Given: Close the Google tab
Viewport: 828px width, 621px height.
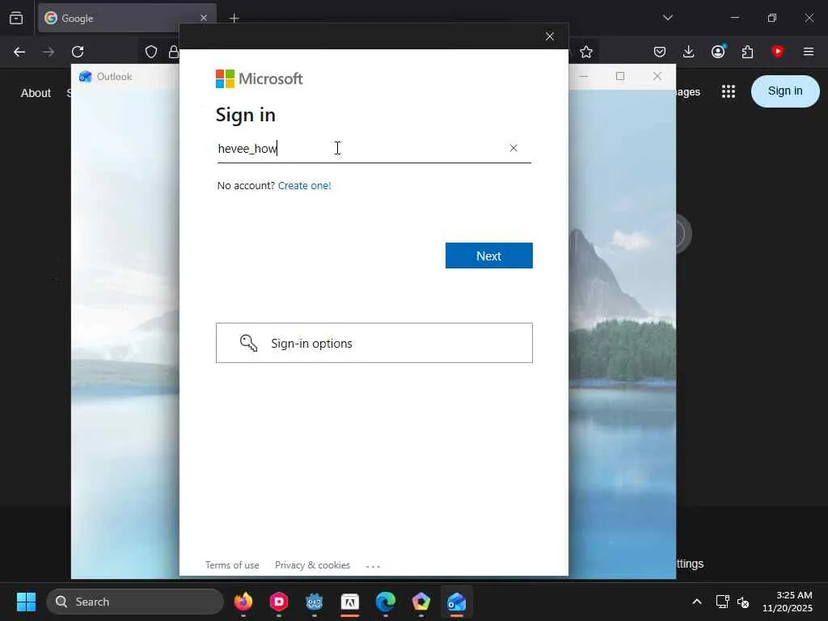Looking at the screenshot, I should click(204, 18).
